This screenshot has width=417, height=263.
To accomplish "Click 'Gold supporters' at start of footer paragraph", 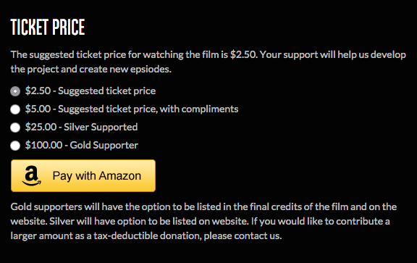I will coord(46,207).
